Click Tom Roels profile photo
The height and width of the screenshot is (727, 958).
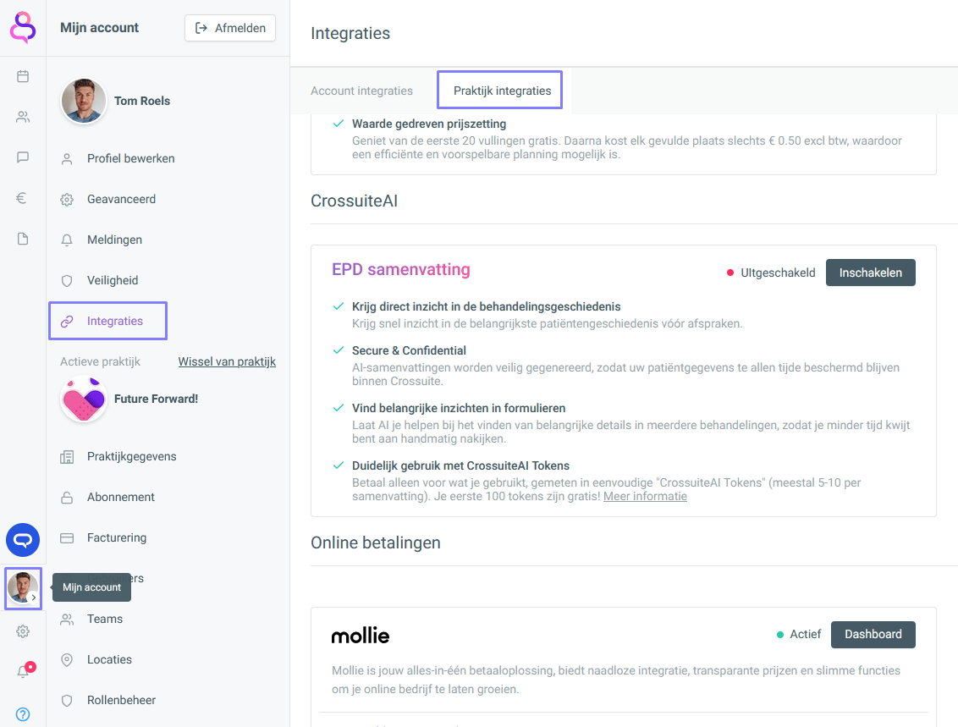coord(84,101)
